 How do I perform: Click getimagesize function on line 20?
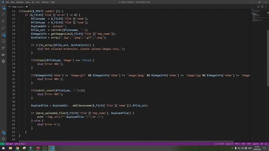pyautogui.click(x=60, y=34)
